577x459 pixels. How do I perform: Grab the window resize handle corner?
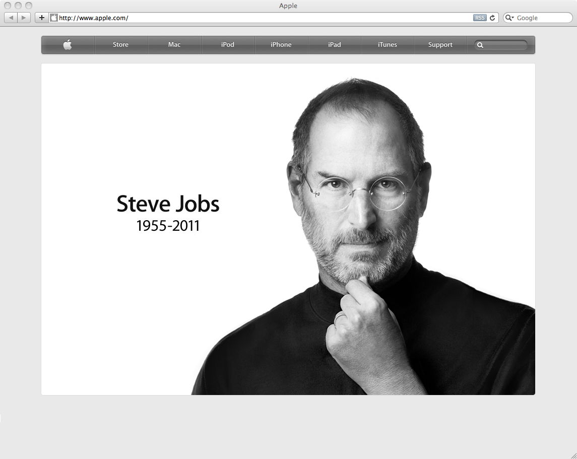coord(573,455)
